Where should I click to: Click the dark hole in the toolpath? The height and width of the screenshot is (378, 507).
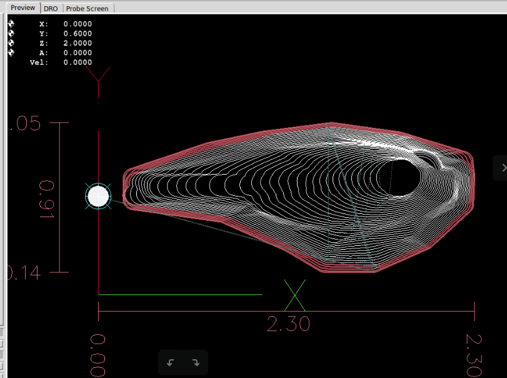400,176
